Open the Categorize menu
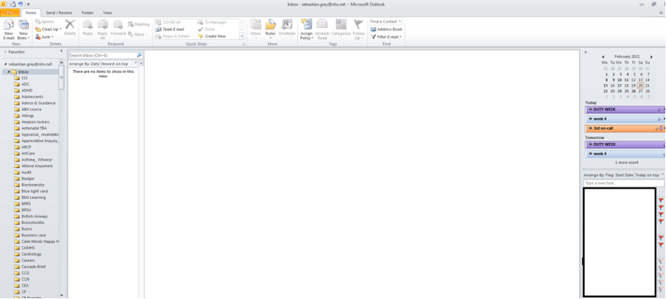Viewport: 666px width, 299px height. click(340, 29)
